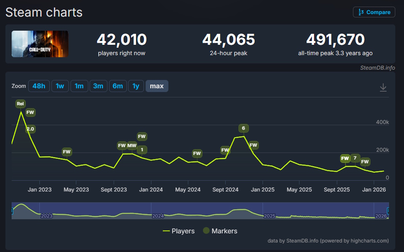This screenshot has width=404, height=252.
Task: Click the Sept 2025 axis label
Action: (337, 190)
